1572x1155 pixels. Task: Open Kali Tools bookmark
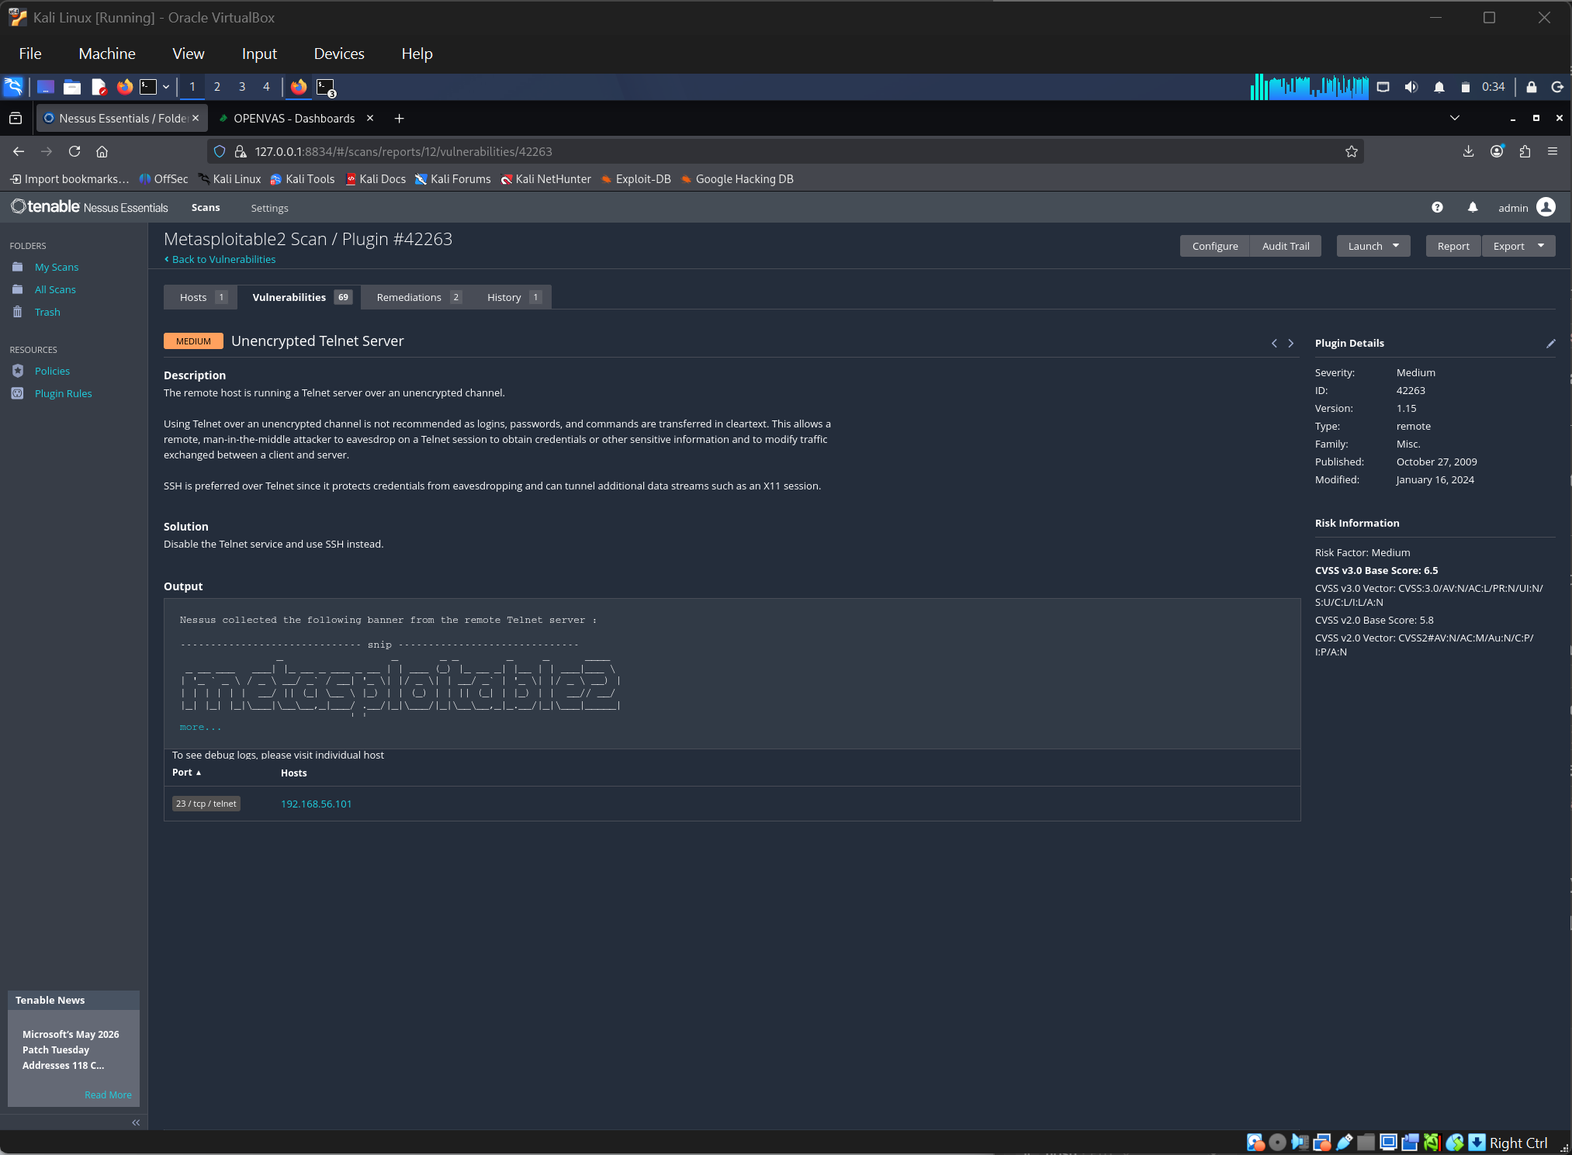[302, 179]
